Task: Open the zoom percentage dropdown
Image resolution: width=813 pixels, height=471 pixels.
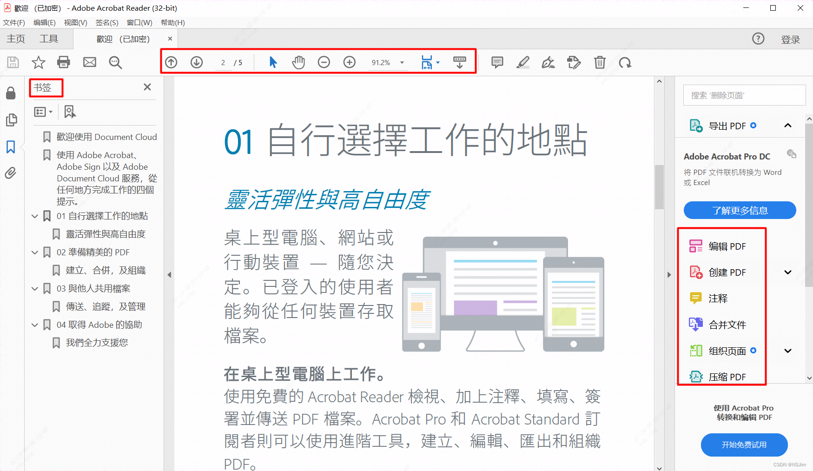Action: coord(402,62)
